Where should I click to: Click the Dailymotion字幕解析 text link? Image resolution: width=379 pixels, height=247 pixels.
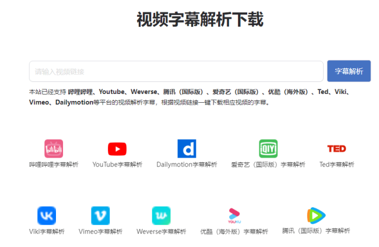click(x=187, y=165)
